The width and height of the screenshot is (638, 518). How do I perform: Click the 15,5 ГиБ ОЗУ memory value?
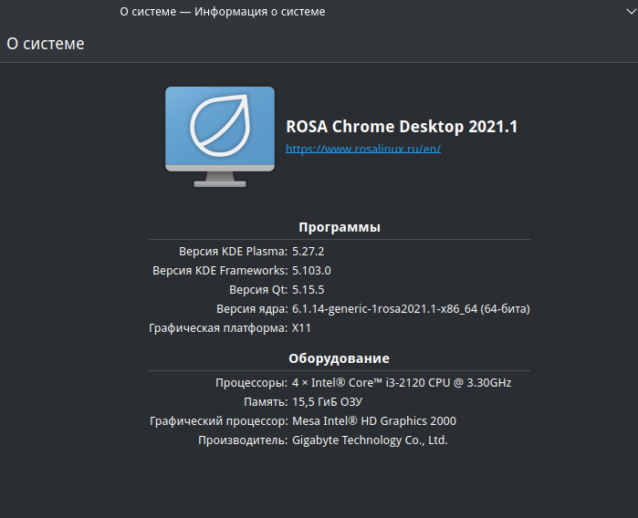[x=327, y=402]
